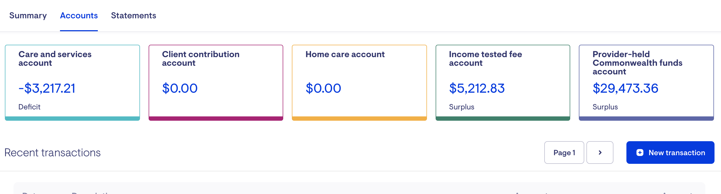The width and height of the screenshot is (721, 194).
Task: Switch to the Statements tab
Action: [x=133, y=16]
